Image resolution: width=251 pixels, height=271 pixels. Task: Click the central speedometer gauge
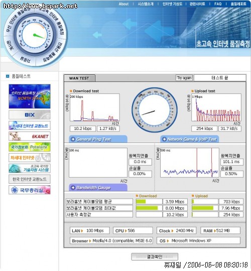coord(155,110)
